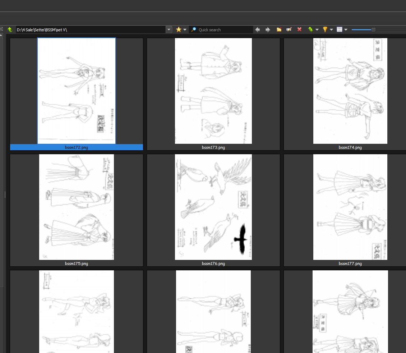This screenshot has width=406, height=353.
Task: Click the green sort arrows icon
Action: (310, 30)
